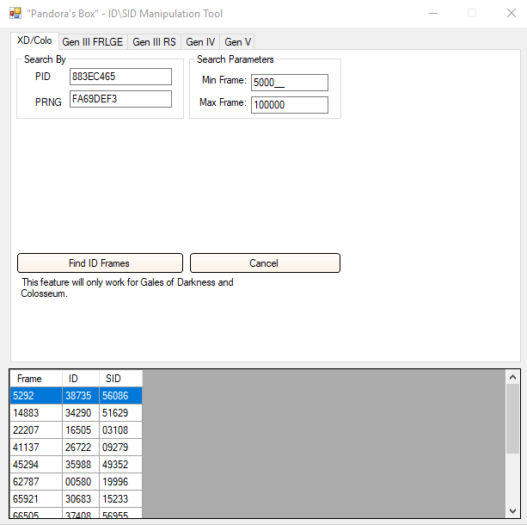Select the frame 22207 cell
The width and height of the screenshot is (527, 525).
[36, 430]
